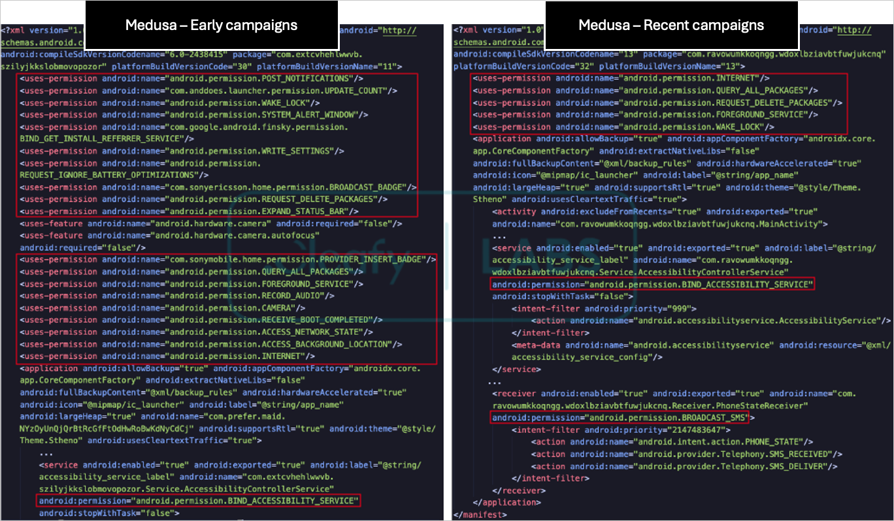Click BIND_ACCESSIBILITY_SERVICE in the Early campaigns manifest
This screenshot has height=521, width=894.
tap(199, 501)
